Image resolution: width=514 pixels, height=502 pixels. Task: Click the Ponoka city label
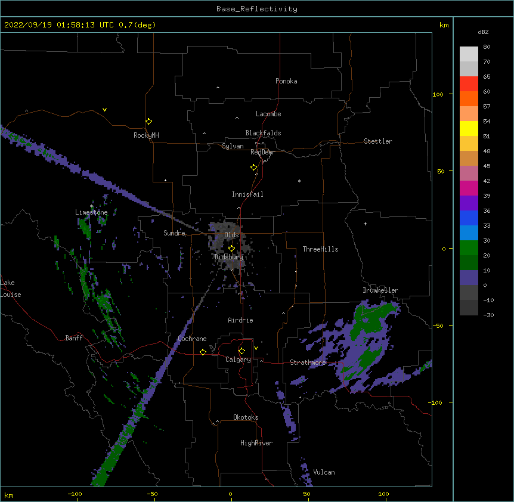point(286,81)
